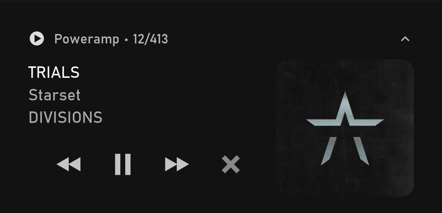Viewport: 442px width, 213px height.
Task: Click the dot separator after Poweramp
Action: [126, 39]
